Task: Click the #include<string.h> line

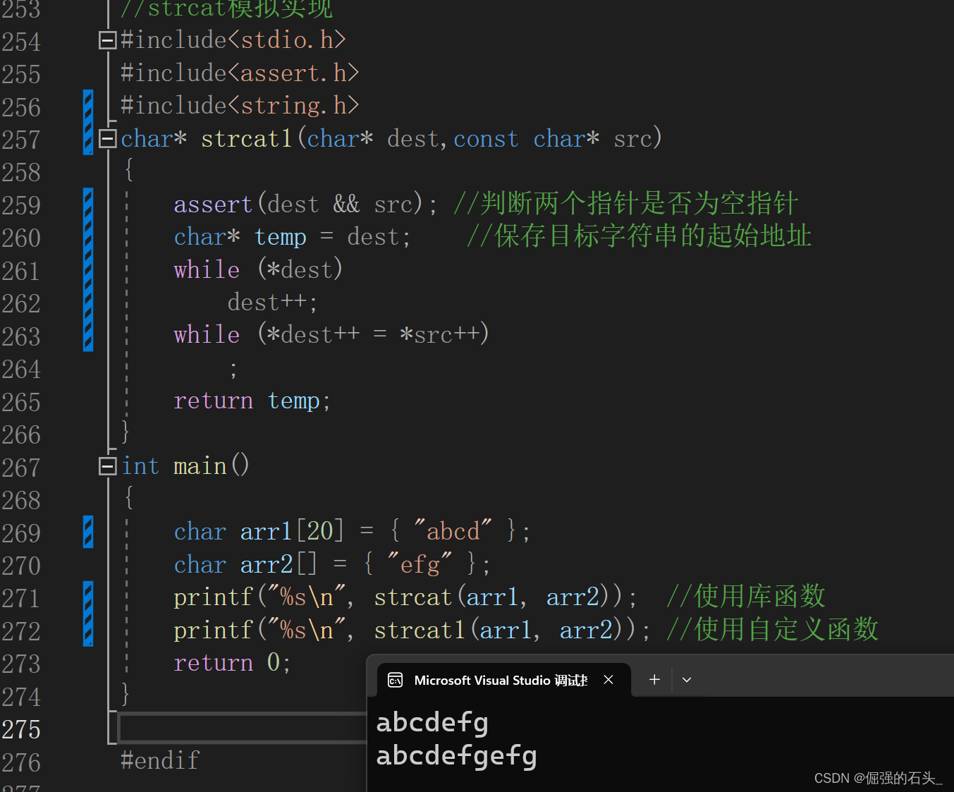Action: point(240,106)
